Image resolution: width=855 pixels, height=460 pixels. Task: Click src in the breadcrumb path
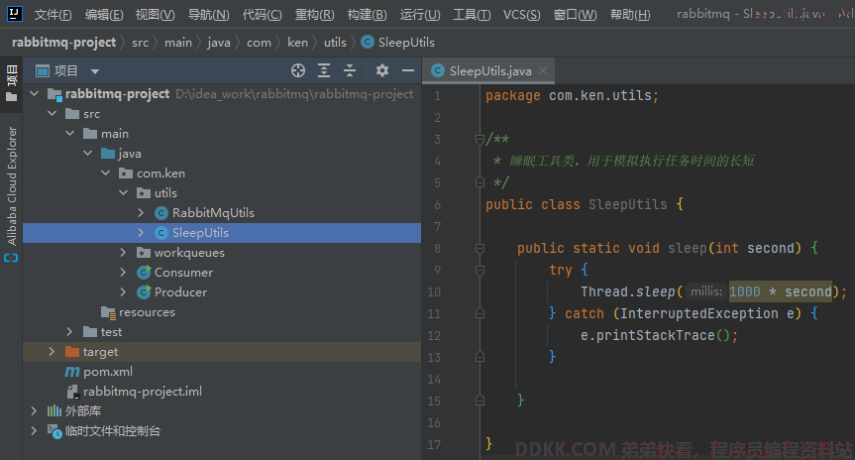coord(140,43)
